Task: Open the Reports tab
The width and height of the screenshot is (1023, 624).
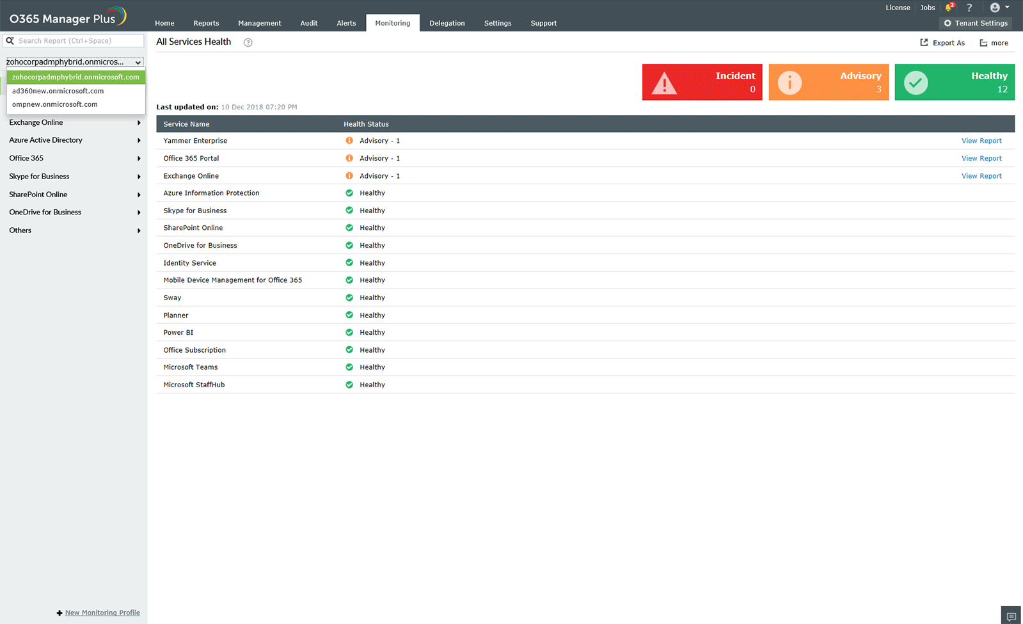Action: click(x=206, y=23)
